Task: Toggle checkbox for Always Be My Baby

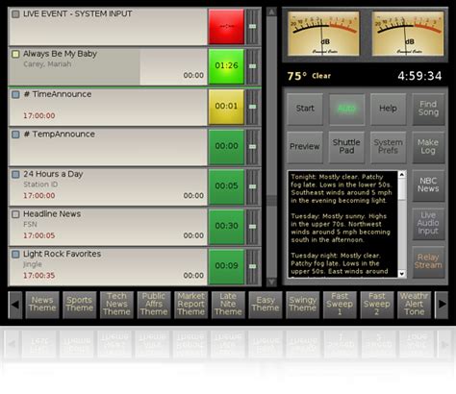Action: click(15, 54)
